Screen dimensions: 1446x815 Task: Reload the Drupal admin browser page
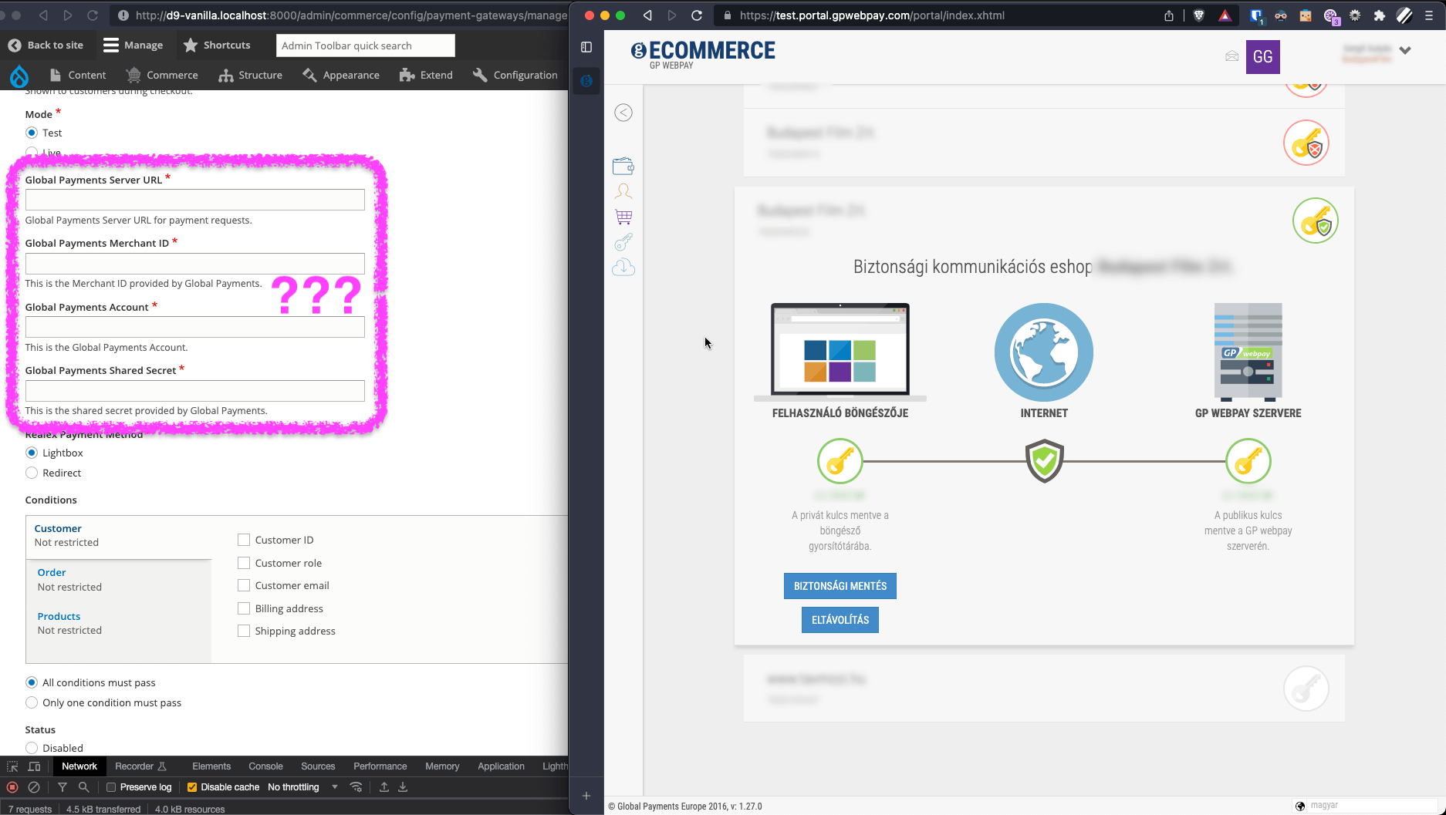click(x=93, y=15)
